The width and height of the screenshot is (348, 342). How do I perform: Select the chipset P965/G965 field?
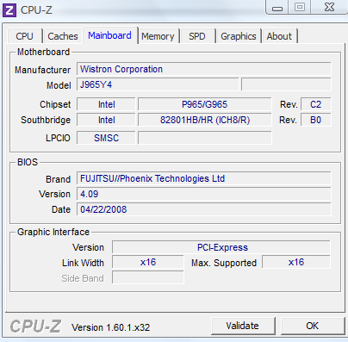click(204, 104)
